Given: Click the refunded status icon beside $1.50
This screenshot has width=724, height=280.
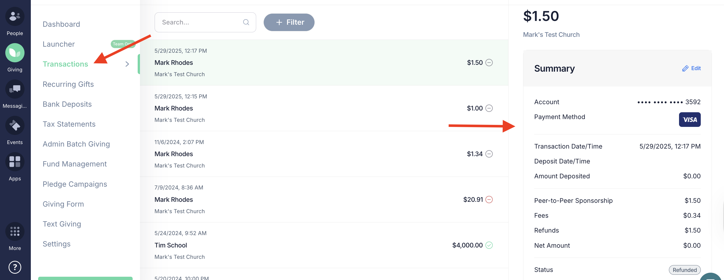Looking at the screenshot, I should 489,63.
